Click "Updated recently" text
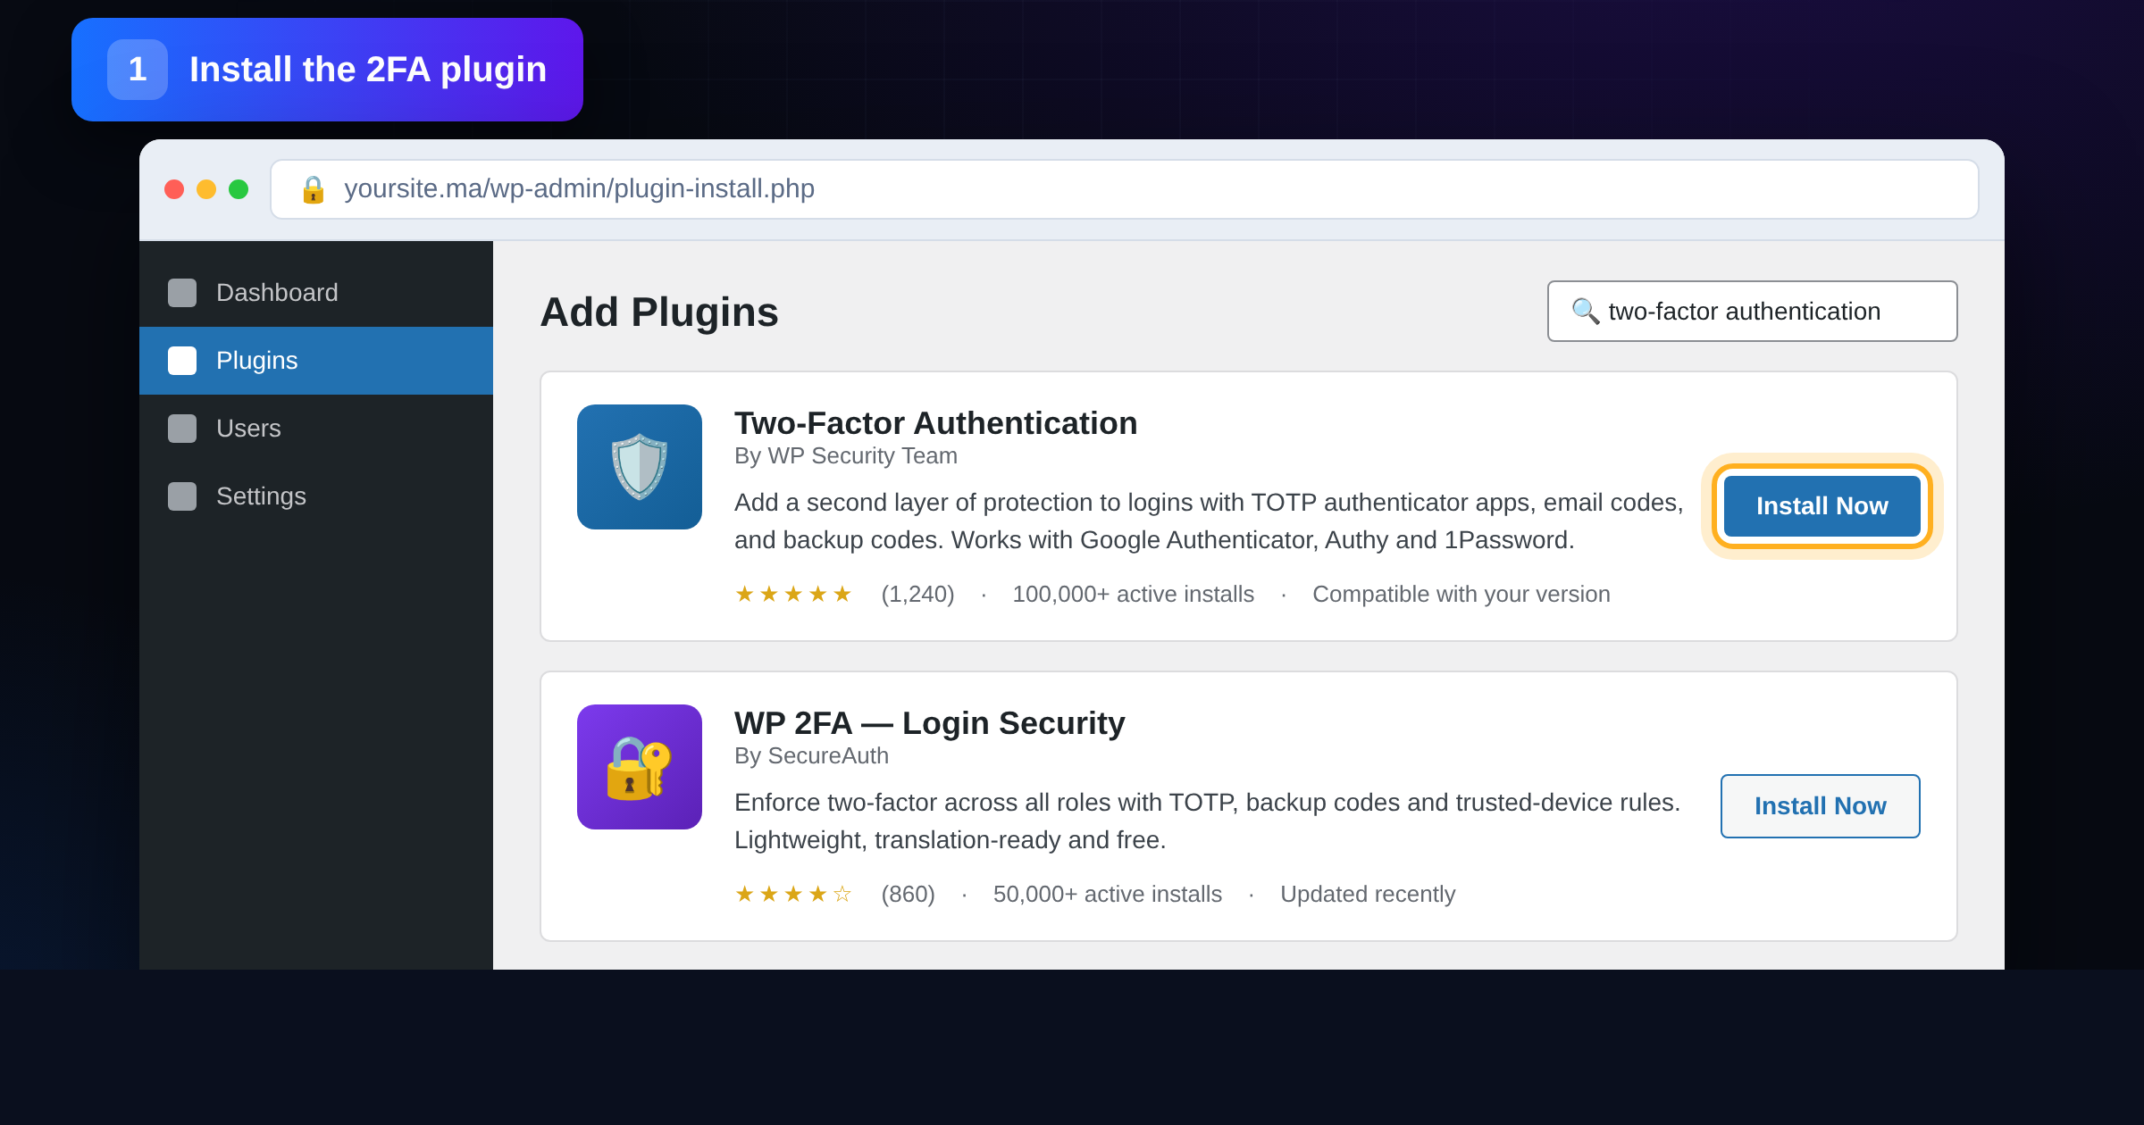 1368,894
